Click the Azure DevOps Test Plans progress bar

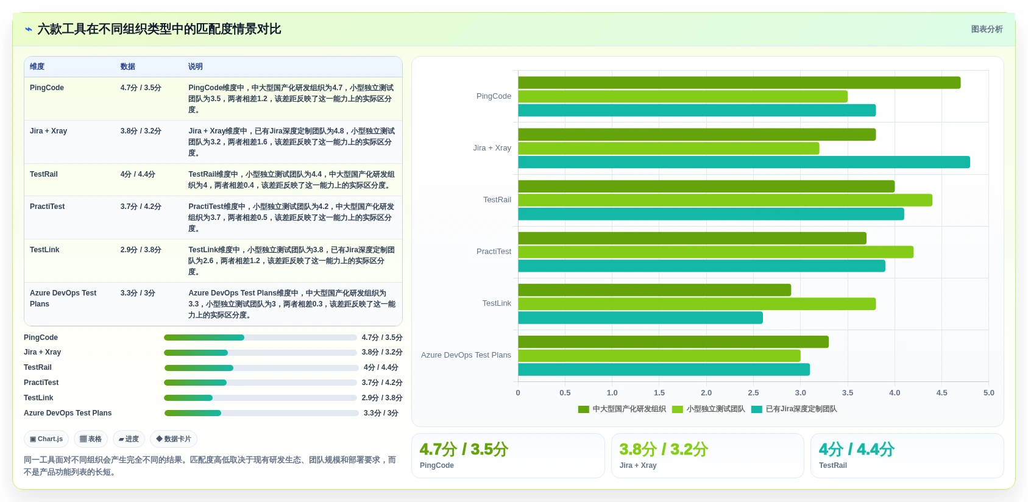point(261,413)
